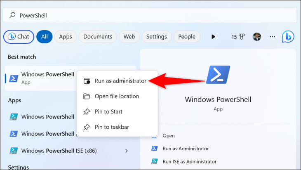Click the Best match heading

coord(22,57)
